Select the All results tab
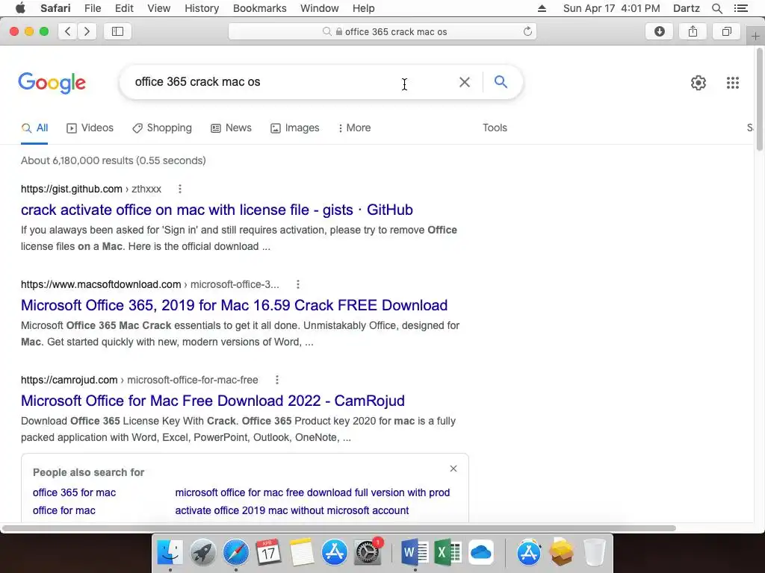The width and height of the screenshot is (765, 573). click(34, 128)
